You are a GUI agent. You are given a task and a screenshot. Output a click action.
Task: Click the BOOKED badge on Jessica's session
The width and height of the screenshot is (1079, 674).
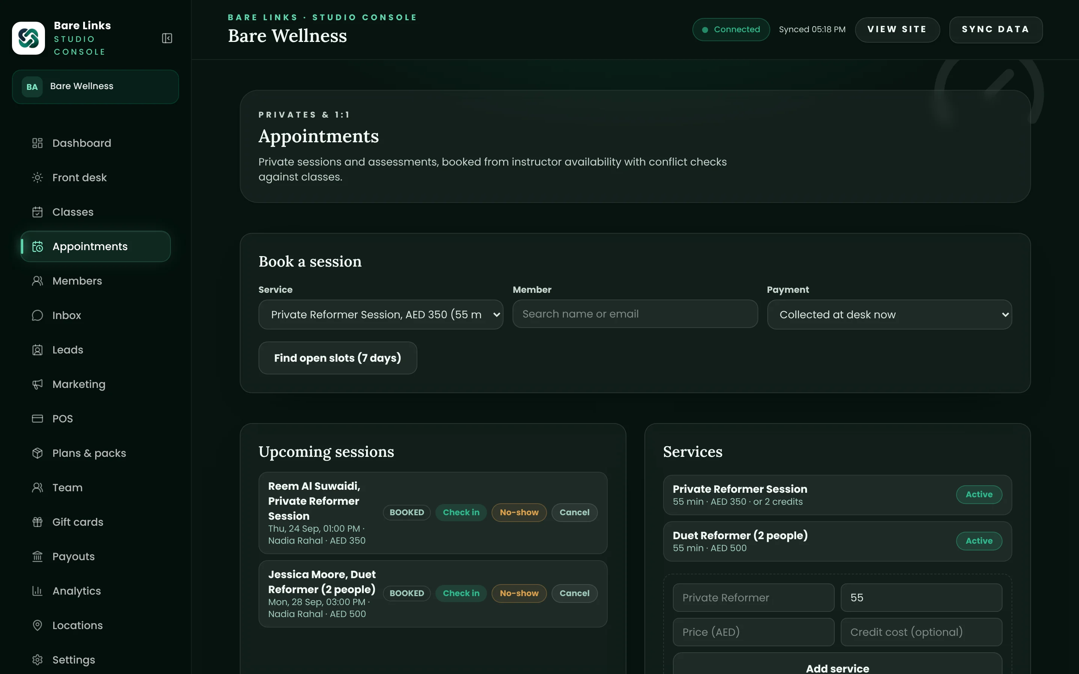(406, 593)
